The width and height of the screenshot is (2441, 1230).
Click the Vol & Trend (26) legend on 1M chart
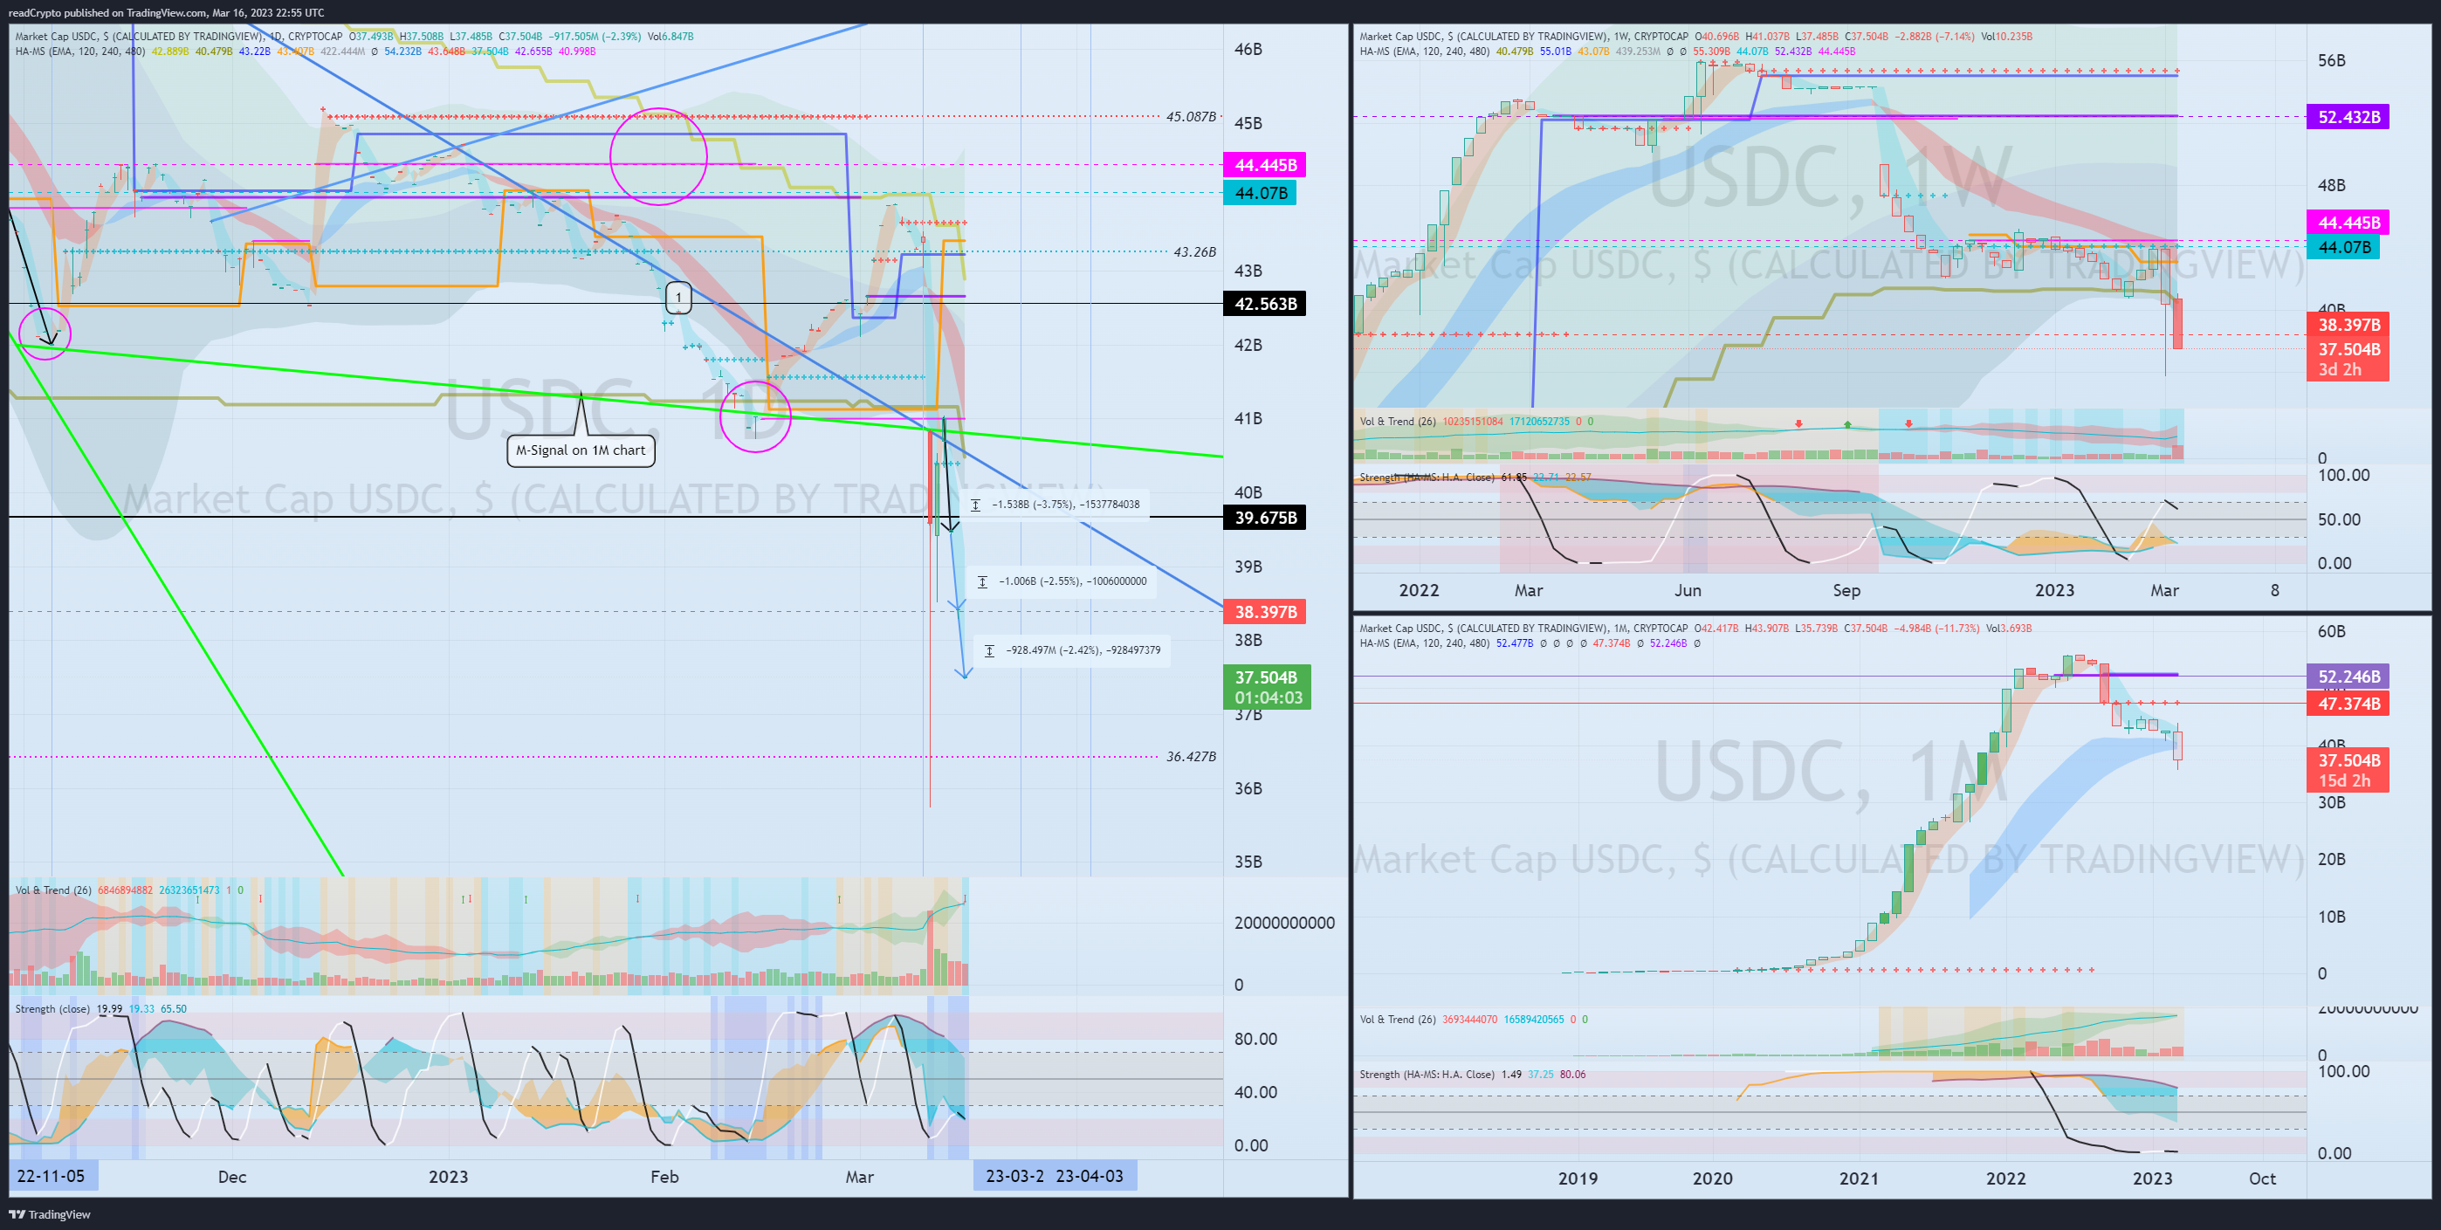pos(1398,1020)
